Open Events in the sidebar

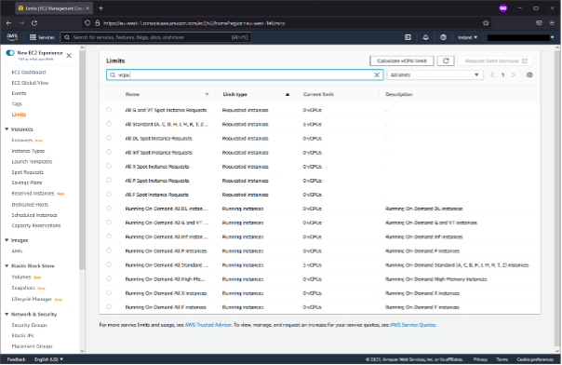(19, 93)
